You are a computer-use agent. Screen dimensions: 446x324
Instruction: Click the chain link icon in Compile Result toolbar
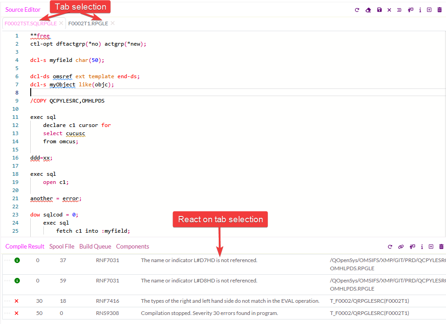(x=401, y=247)
